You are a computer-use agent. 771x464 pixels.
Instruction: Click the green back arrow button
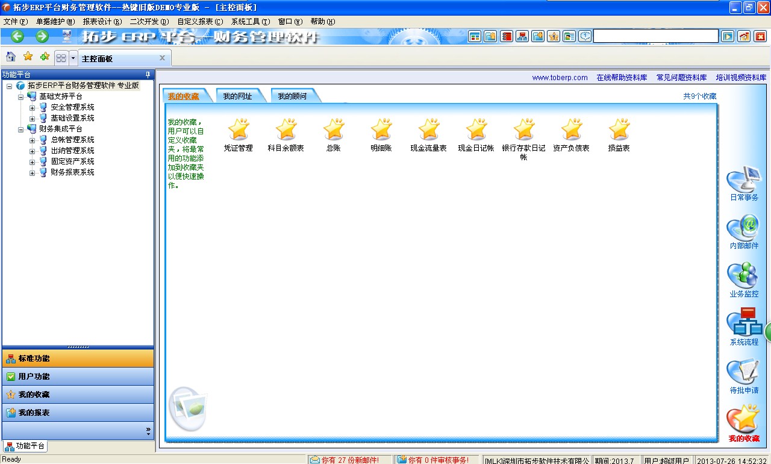click(17, 36)
